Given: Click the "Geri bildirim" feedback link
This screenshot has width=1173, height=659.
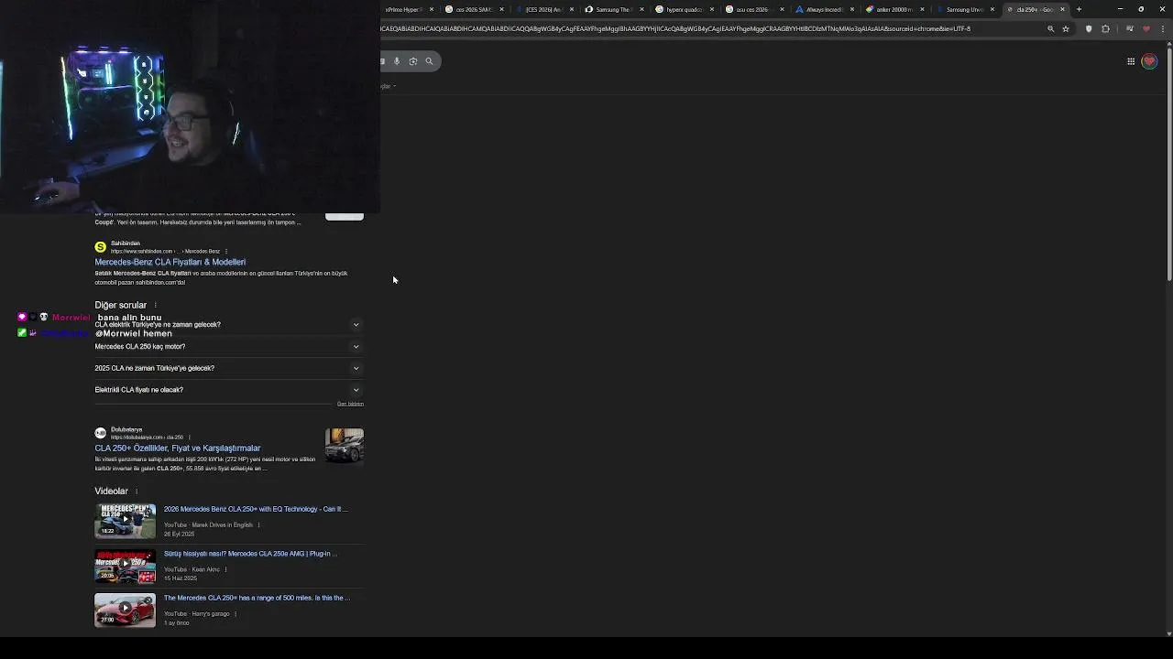Looking at the screenshot, I should (x=350, y=404).
